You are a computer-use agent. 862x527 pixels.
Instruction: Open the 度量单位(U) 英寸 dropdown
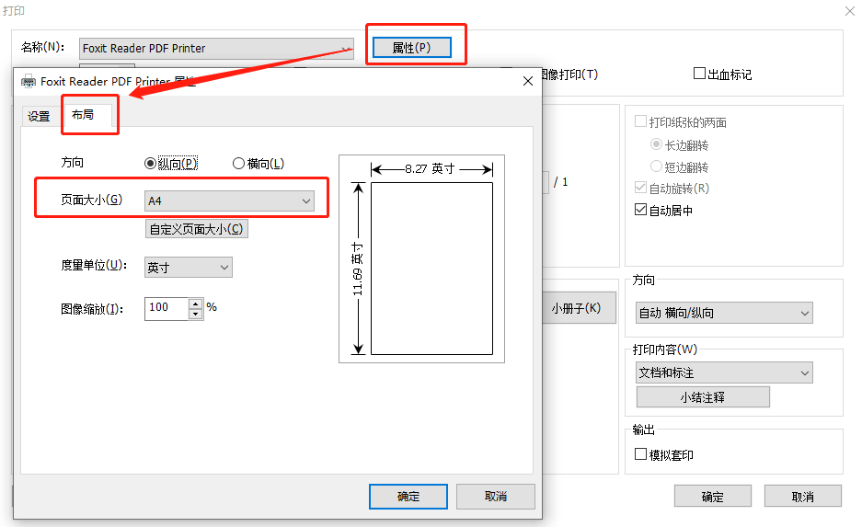[189, 267]
